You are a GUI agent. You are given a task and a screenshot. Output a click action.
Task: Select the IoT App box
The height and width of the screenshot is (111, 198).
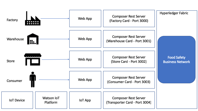(85, 100)
